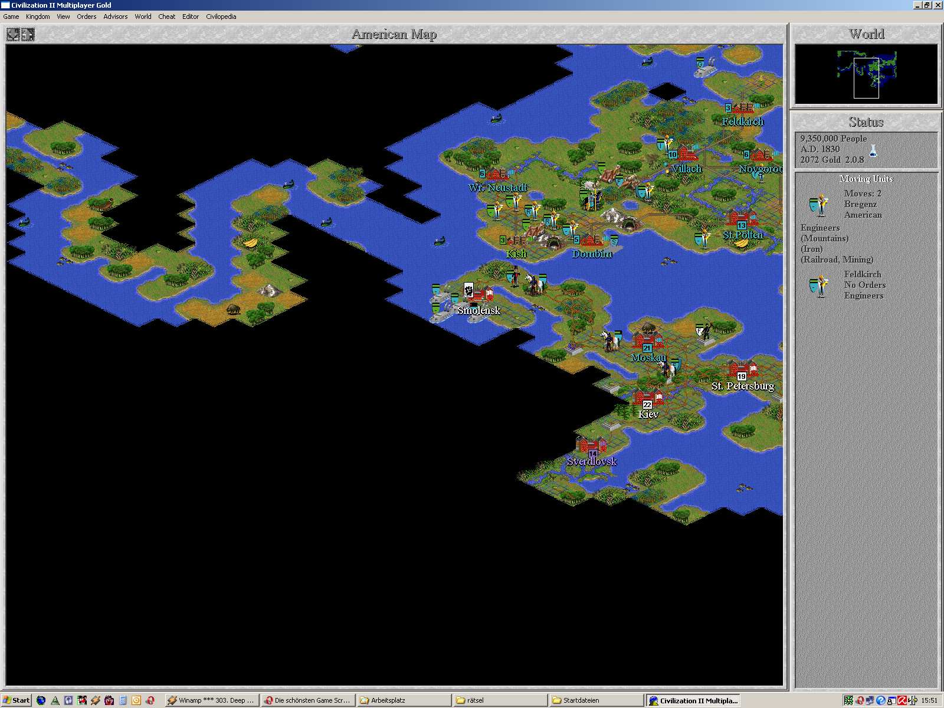Open the Advisors menu

click(x=115, y=17)
